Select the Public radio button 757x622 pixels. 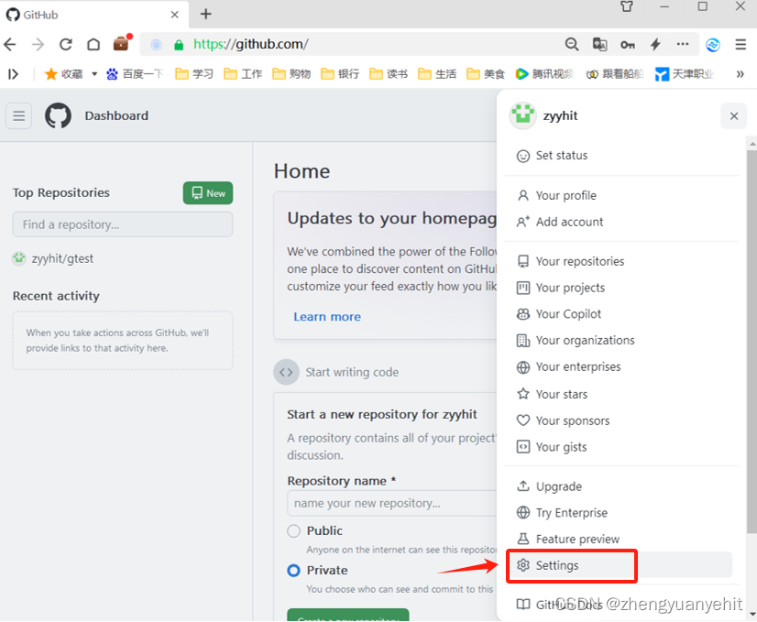pos(293,530)
